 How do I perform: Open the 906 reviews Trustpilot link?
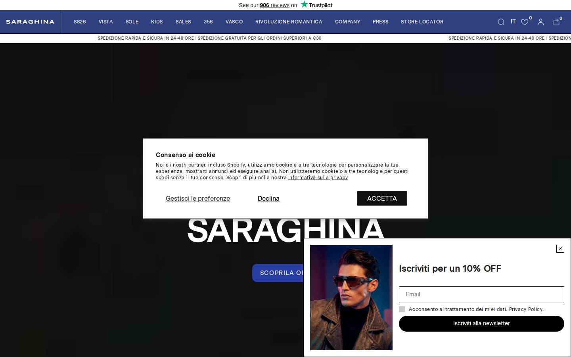click(x=274, y=5)
